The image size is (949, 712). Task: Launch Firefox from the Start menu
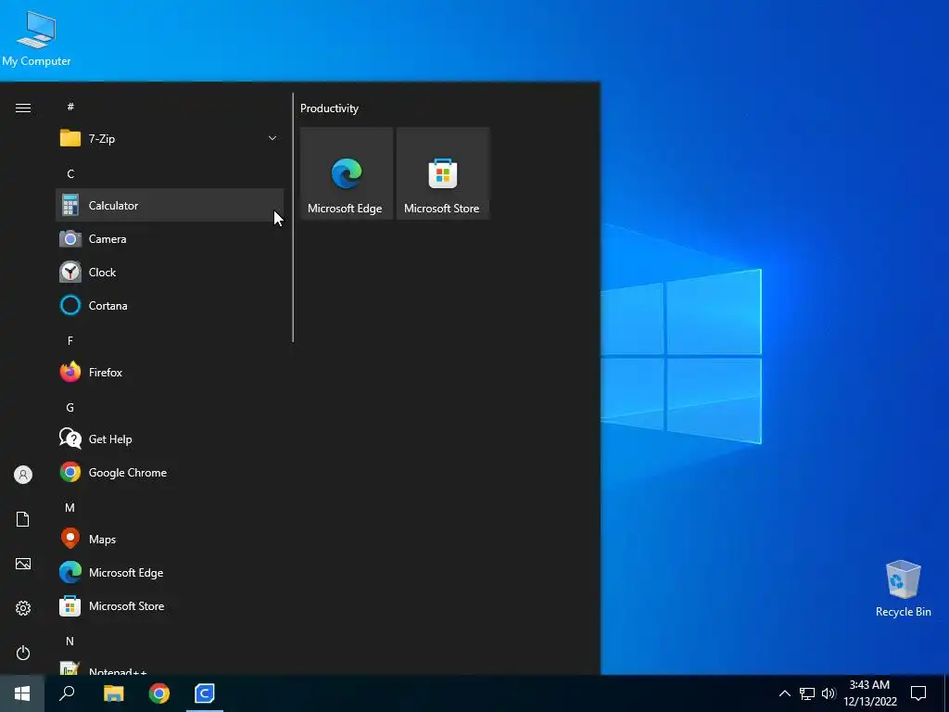(170, 373)
